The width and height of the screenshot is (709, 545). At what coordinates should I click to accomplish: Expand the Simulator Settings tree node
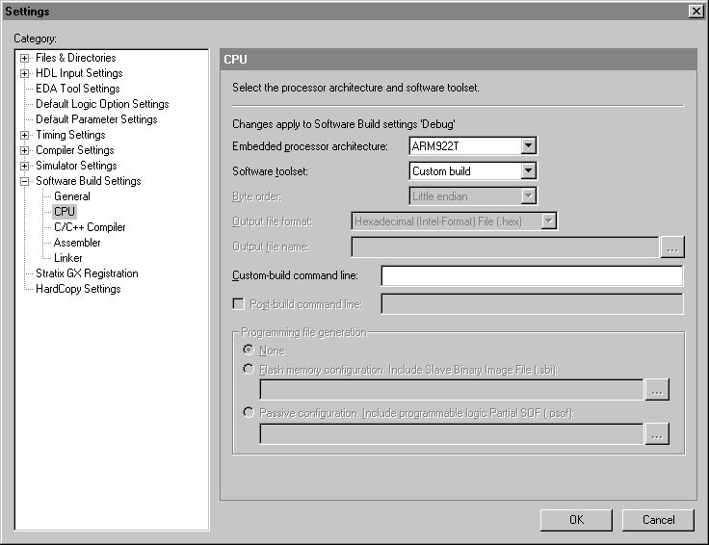(x=25, y=166)
